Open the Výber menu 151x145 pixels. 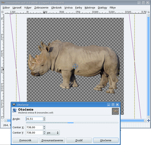(28, 8)
